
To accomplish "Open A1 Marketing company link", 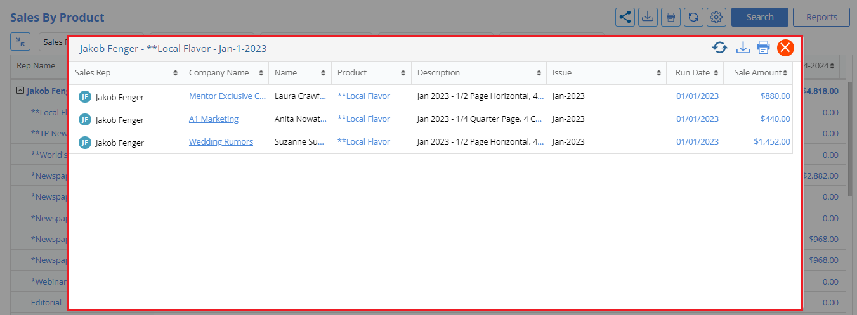I will (x=214, y=119).
